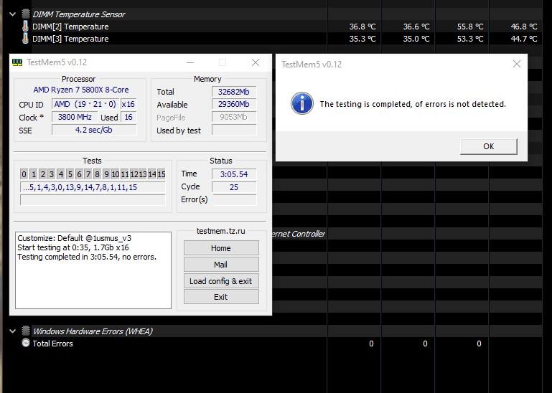This screenshot has width=552, height=393.
Task: Click the Clock 3800 MHz field
Action: coord(75,117)
